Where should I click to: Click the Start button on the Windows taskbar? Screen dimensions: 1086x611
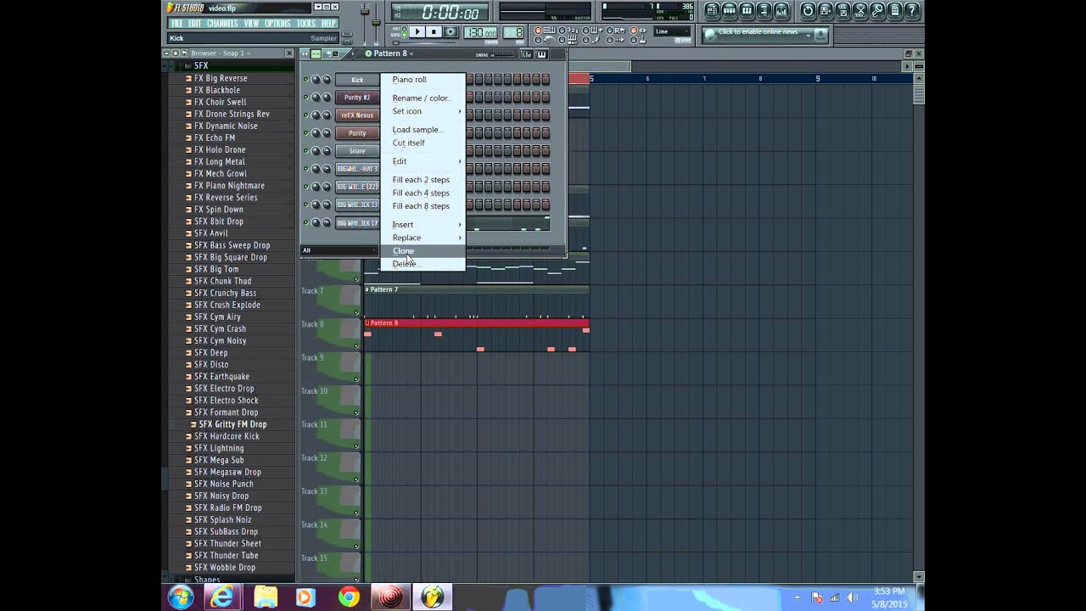(x=180, y=597)
